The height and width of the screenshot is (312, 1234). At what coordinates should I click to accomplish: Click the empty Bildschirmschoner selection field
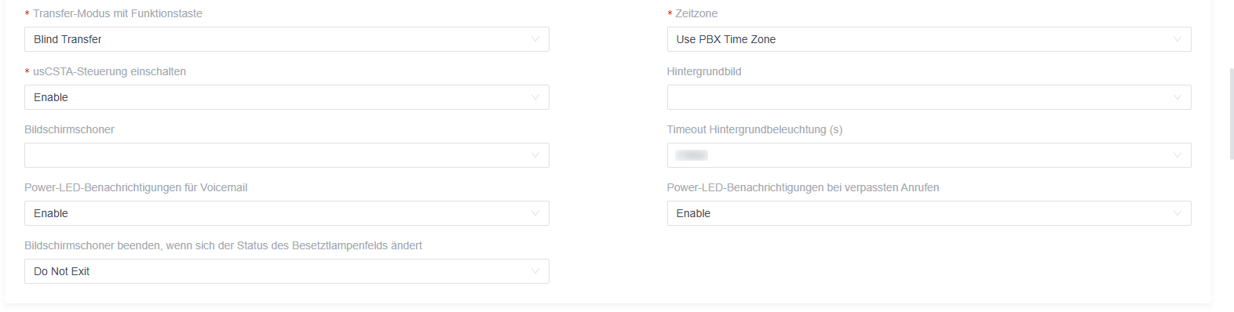pos(287,155)
